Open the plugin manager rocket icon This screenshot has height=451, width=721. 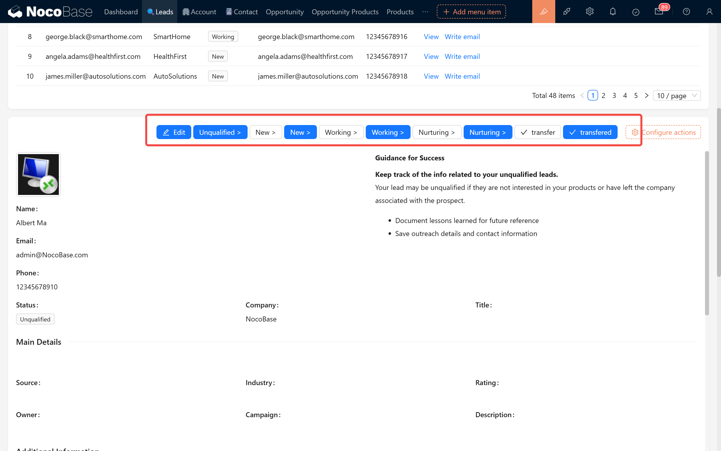[566, 12]
